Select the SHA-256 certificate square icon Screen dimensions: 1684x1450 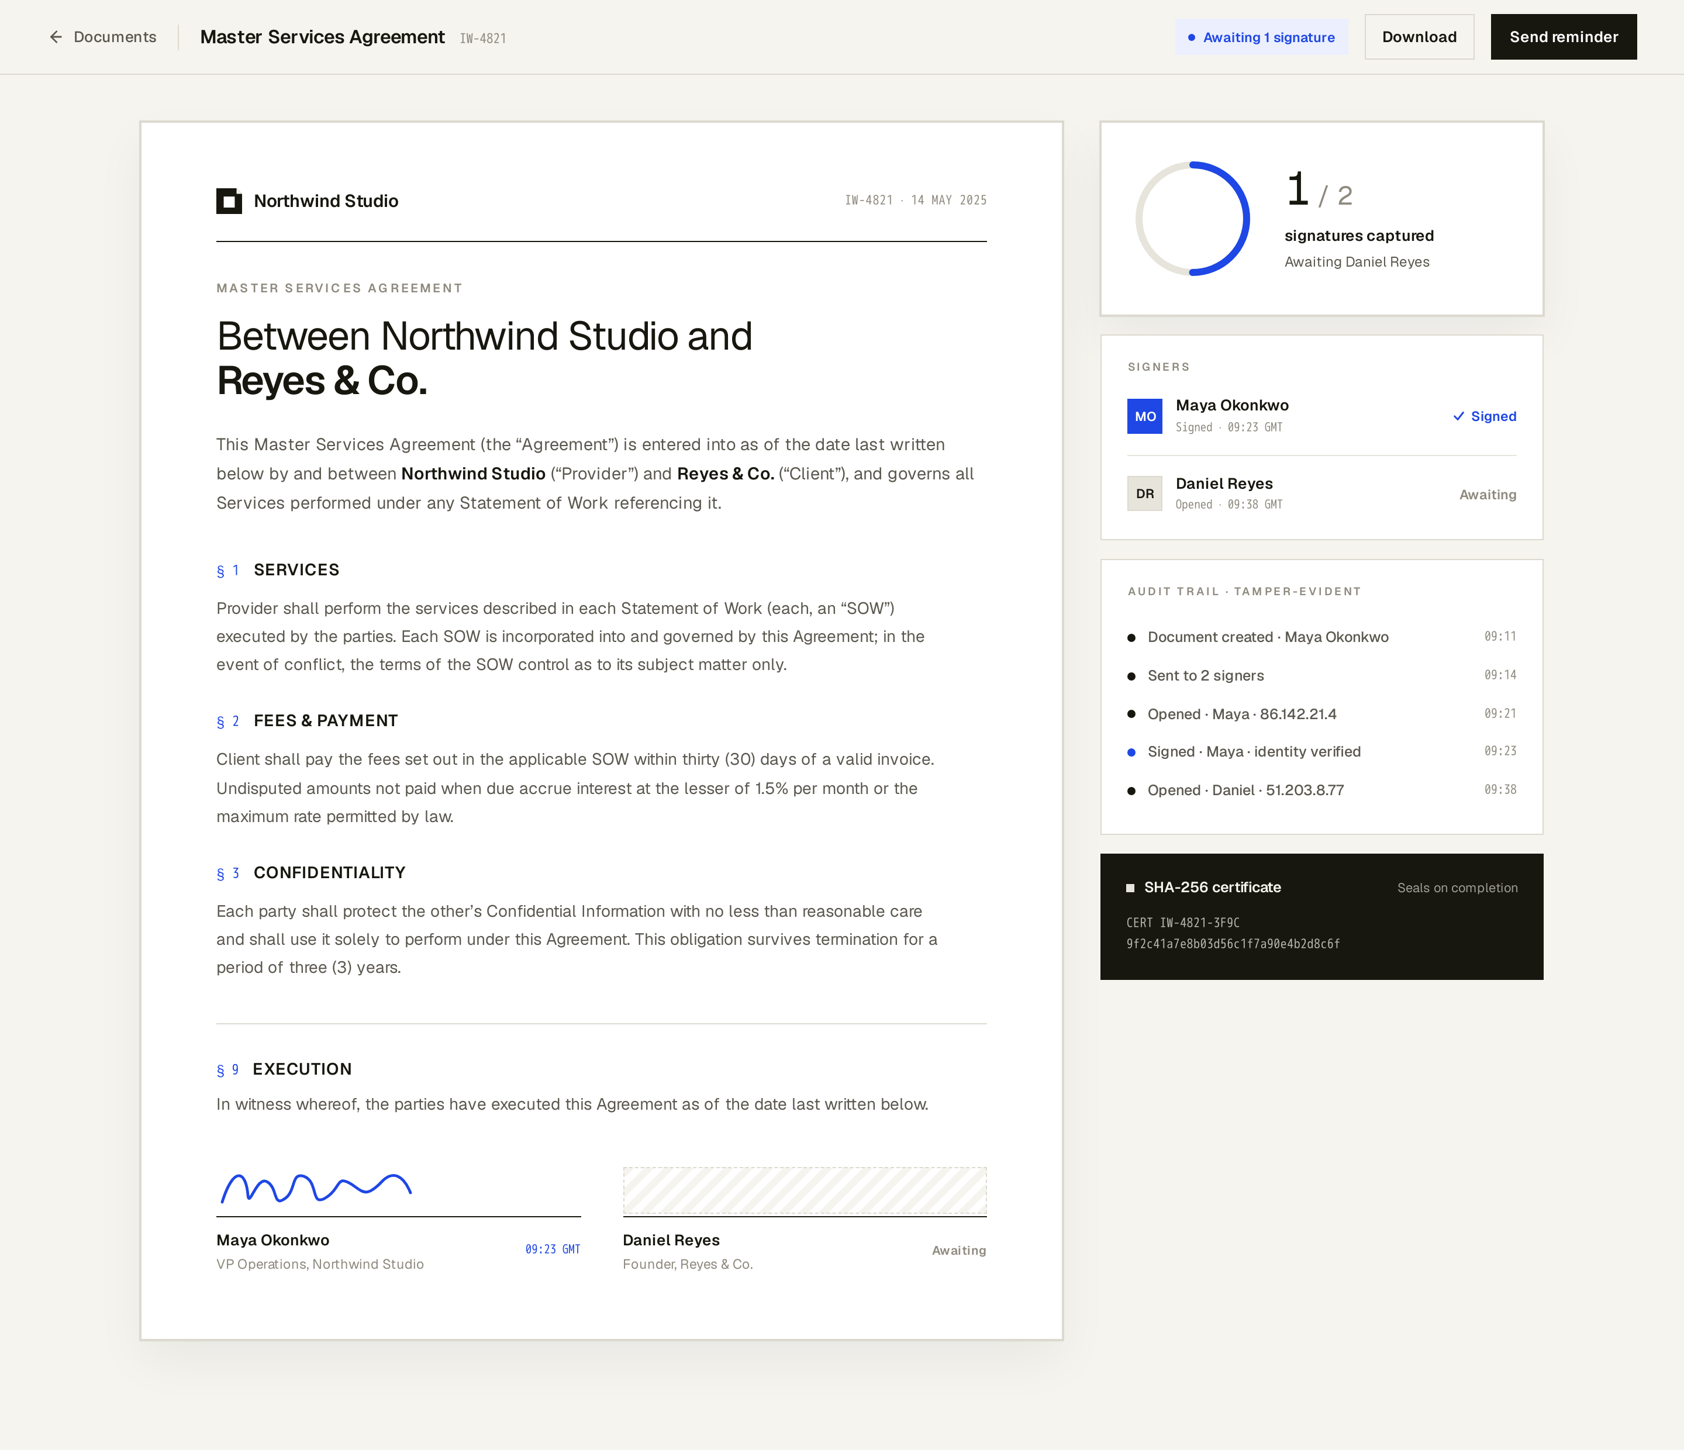[x=1130, y=888]
